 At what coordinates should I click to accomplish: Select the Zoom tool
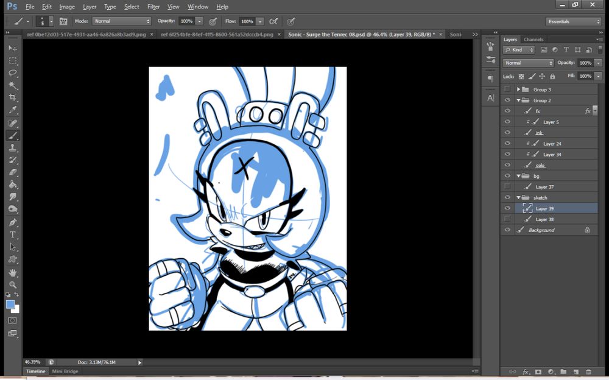point(13,285)
